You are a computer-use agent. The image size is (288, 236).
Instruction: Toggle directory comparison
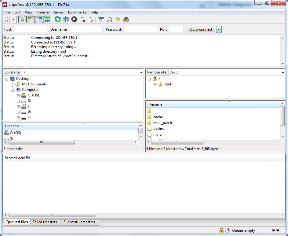pos(110,19)
